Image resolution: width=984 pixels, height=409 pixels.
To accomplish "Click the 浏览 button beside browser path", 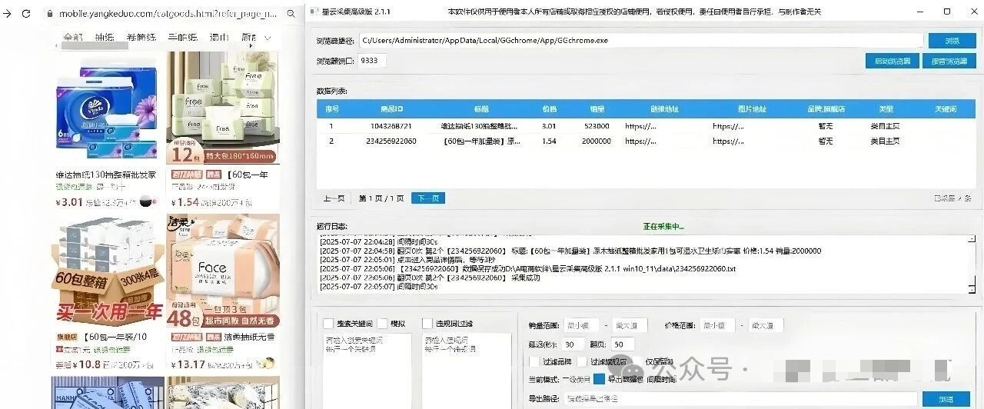I will click(x=952, y=41).
